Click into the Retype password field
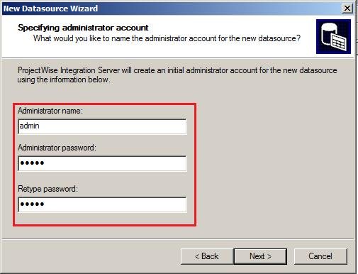358x274 pixels. pyautogui.click(x=102, y=204)
